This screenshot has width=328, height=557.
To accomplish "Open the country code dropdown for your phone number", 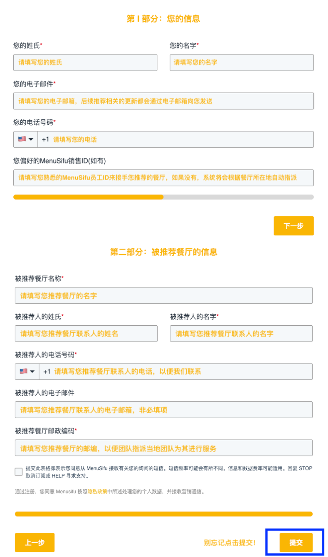I will click(30, 139).
